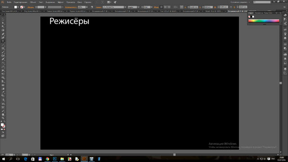288x162 pixels.
Task: Choose the white swatch in Color panel
Action: 253,17
